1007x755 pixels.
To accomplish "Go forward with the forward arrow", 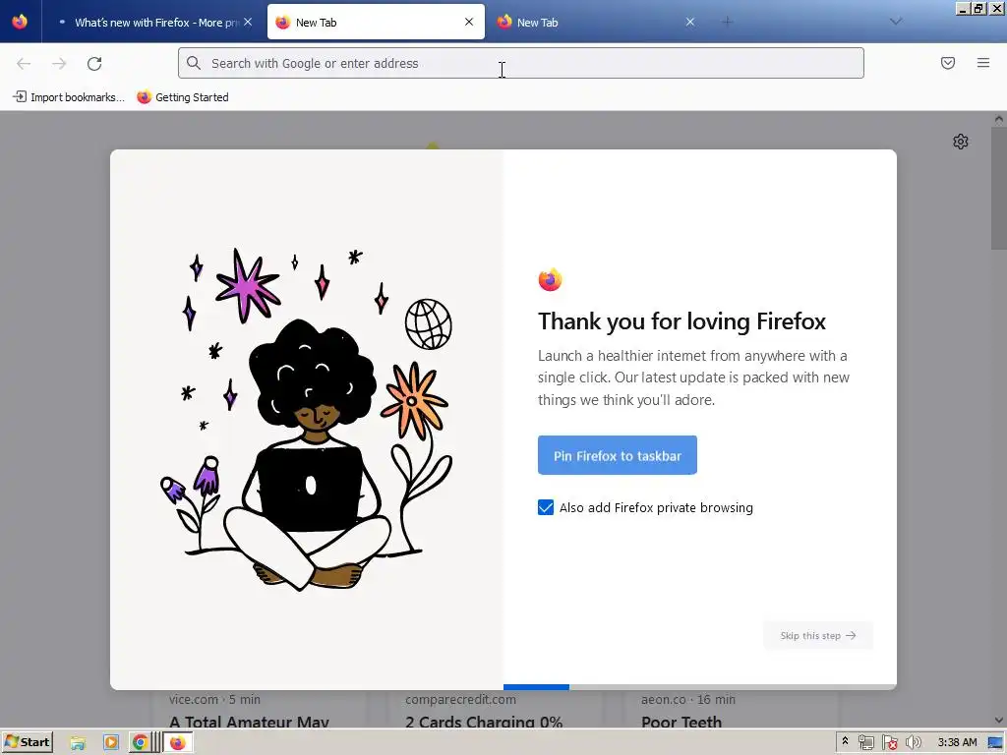I will (x=59, y=63).
